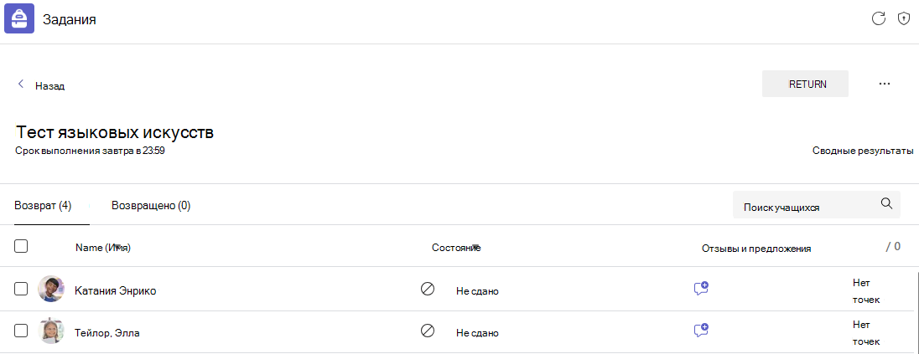Click the vertical scrollbar on the list
The width and height of the screenshot is (919, 354).
tap(916, 311)
